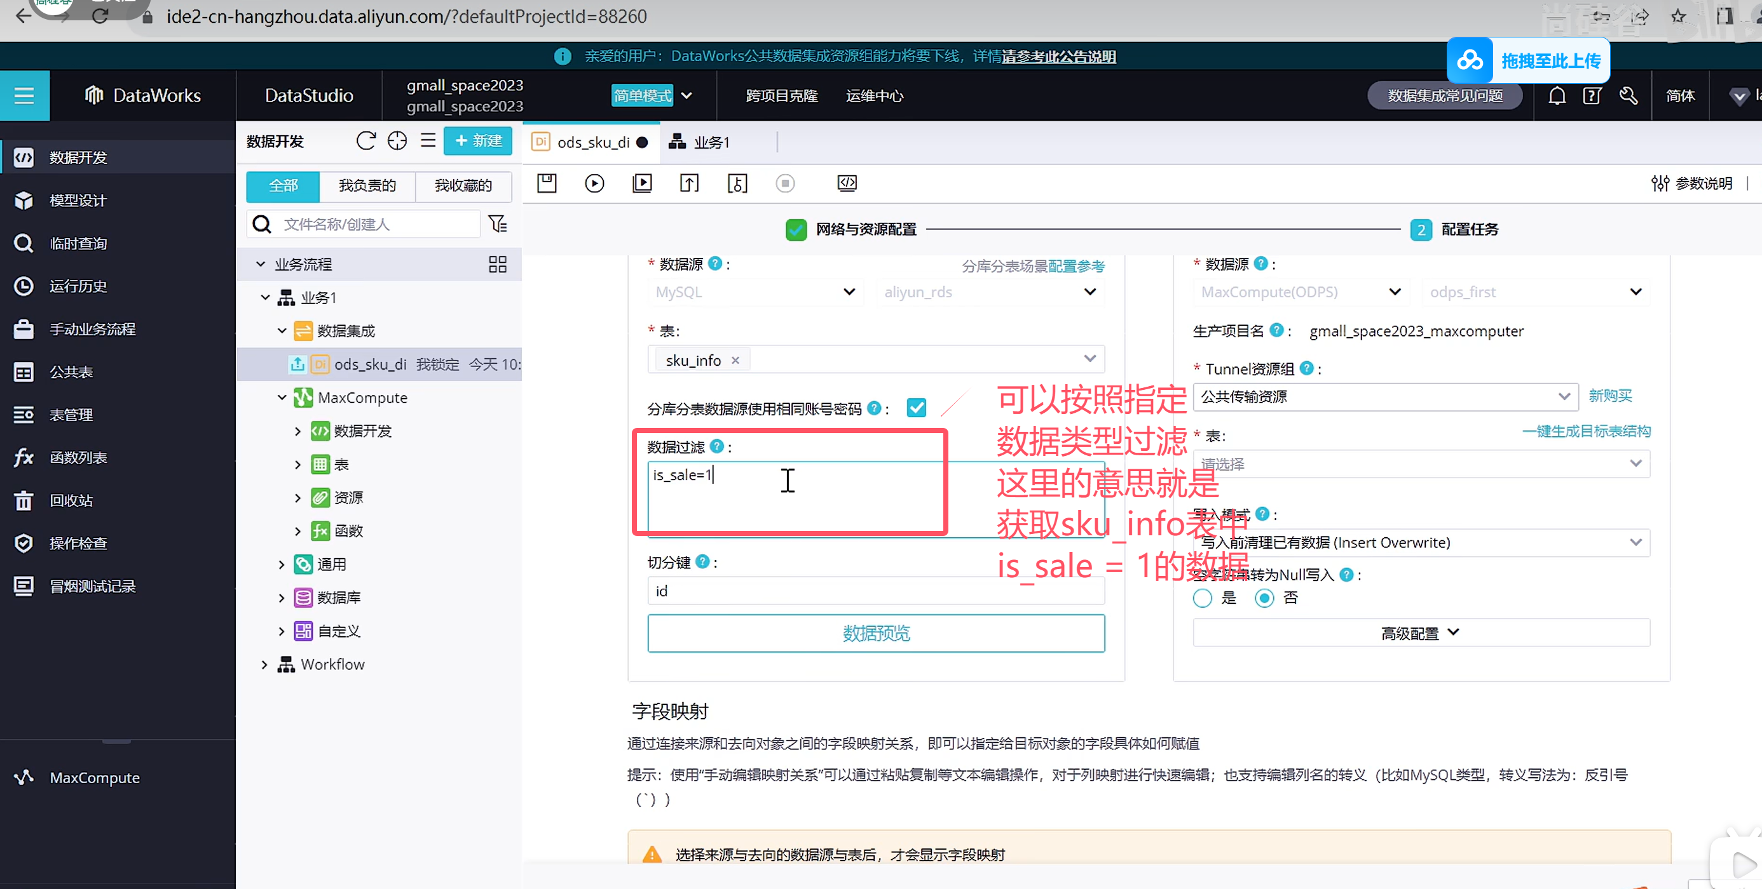Run the node with play icon

(x=594, y=183)
